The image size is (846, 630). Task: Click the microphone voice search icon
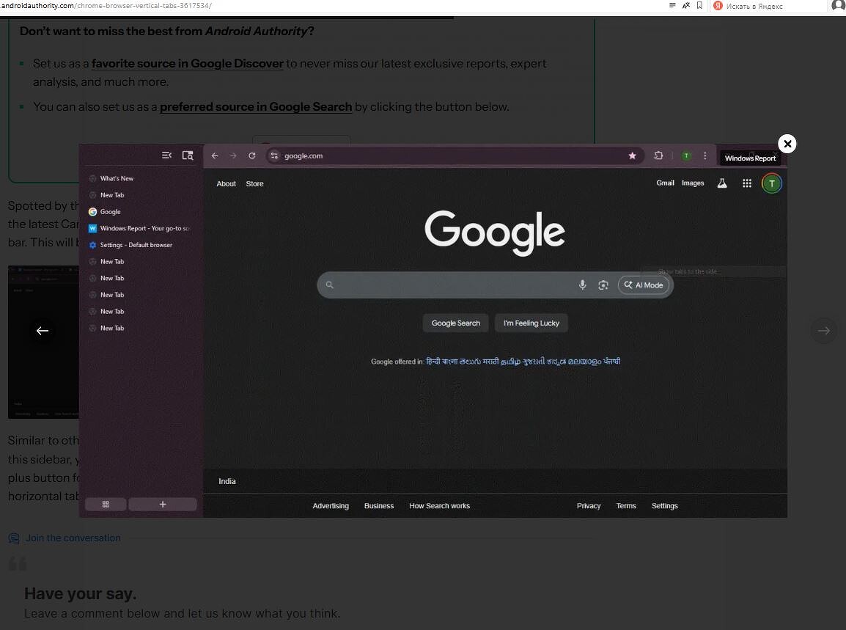coord(582,285)
